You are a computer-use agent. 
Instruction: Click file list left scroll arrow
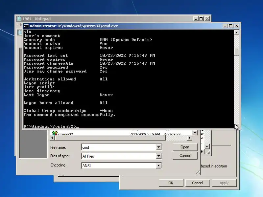[52, 138]
